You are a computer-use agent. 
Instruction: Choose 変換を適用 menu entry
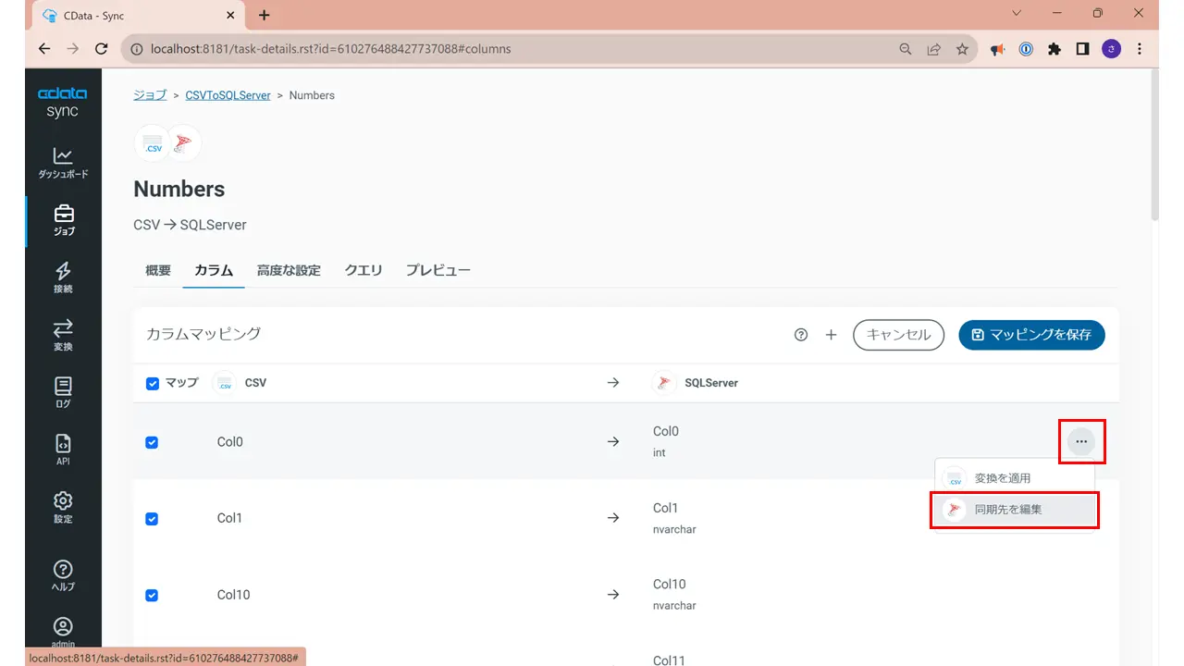(1014, 478)
